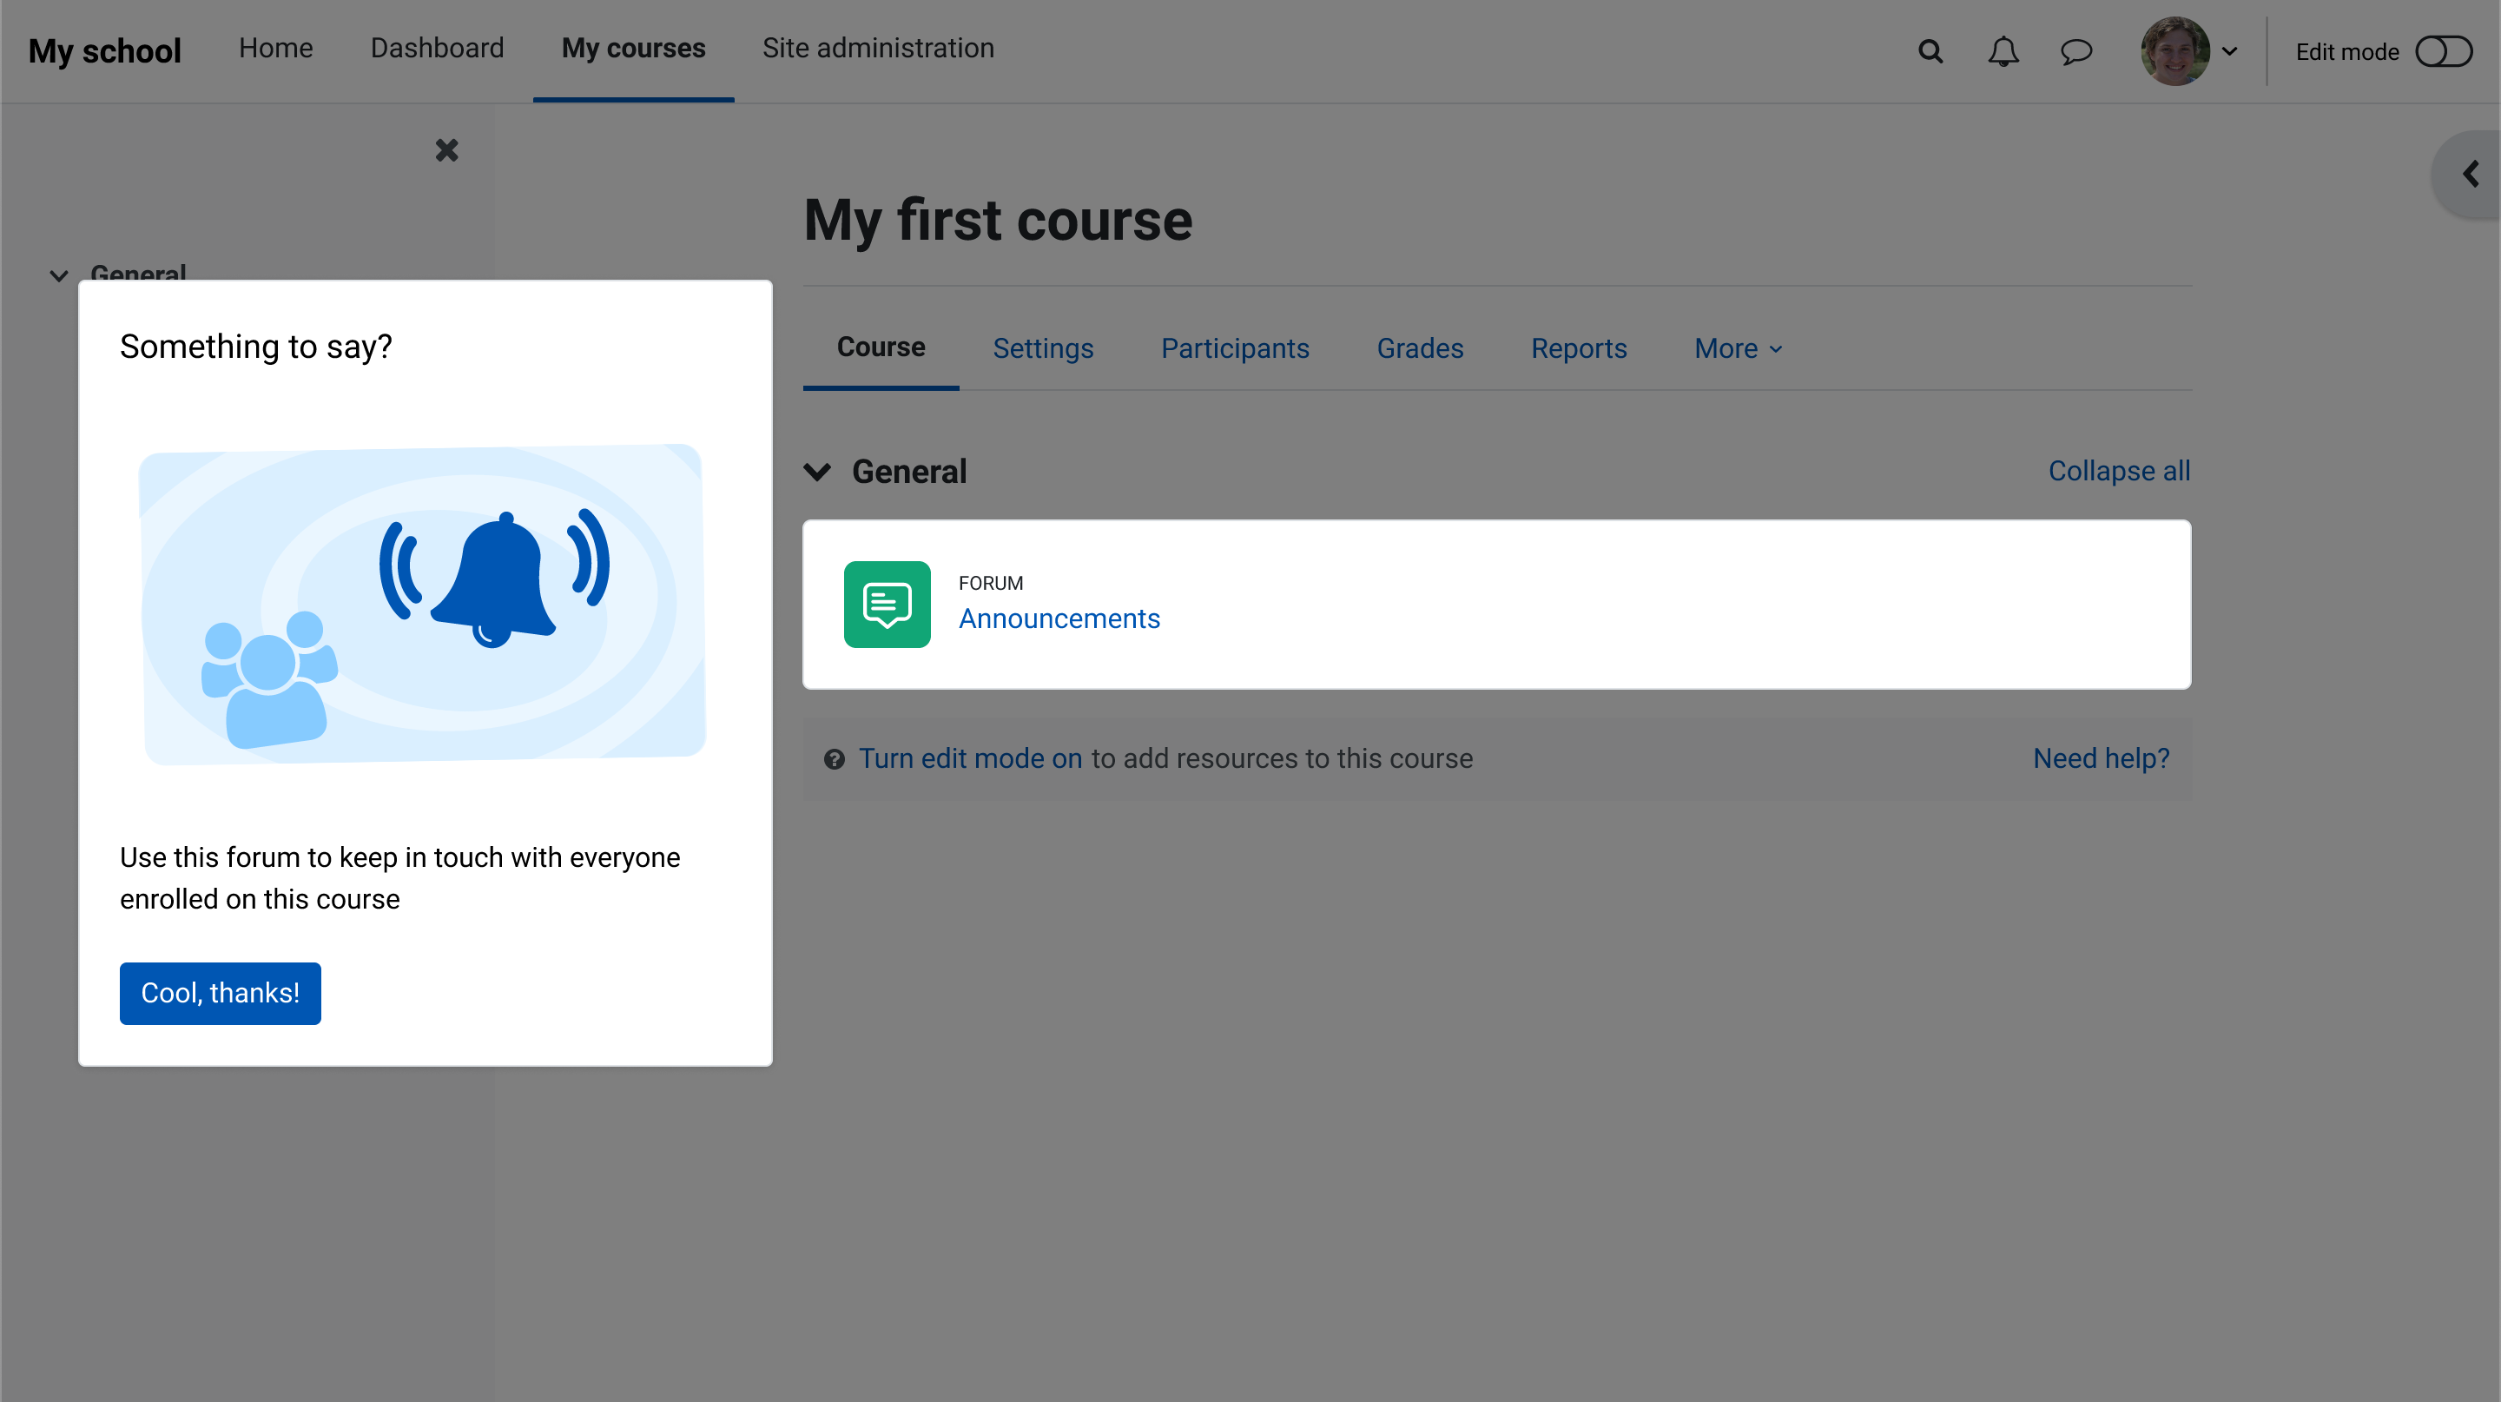This screenshot has width=2501, height=1402.
Task: Open the block drawer arrow
Action: [2470, 174]
